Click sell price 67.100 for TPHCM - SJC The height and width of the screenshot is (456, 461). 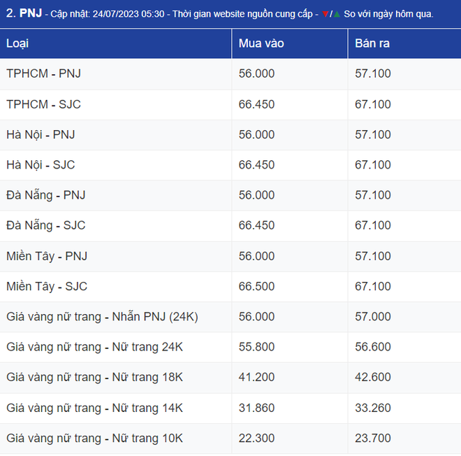[373, 104]
